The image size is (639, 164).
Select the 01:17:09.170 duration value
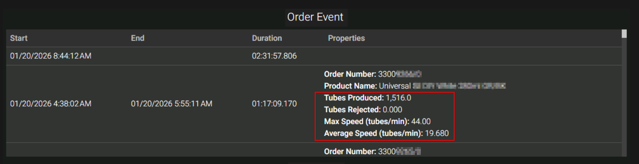pyautogui.click(x=274, y=104)
